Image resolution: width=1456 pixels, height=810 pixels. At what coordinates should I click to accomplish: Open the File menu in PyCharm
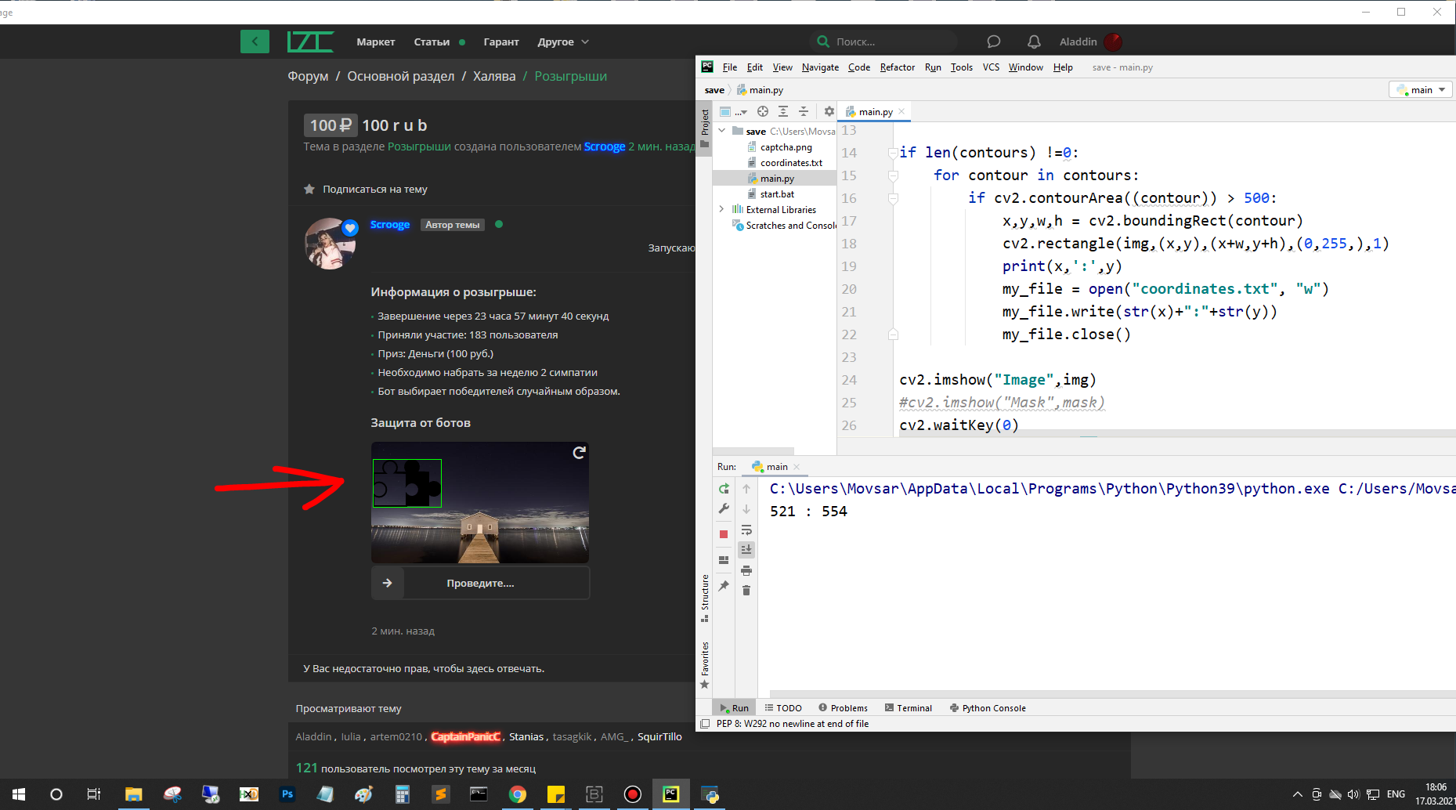coord(729,67)
